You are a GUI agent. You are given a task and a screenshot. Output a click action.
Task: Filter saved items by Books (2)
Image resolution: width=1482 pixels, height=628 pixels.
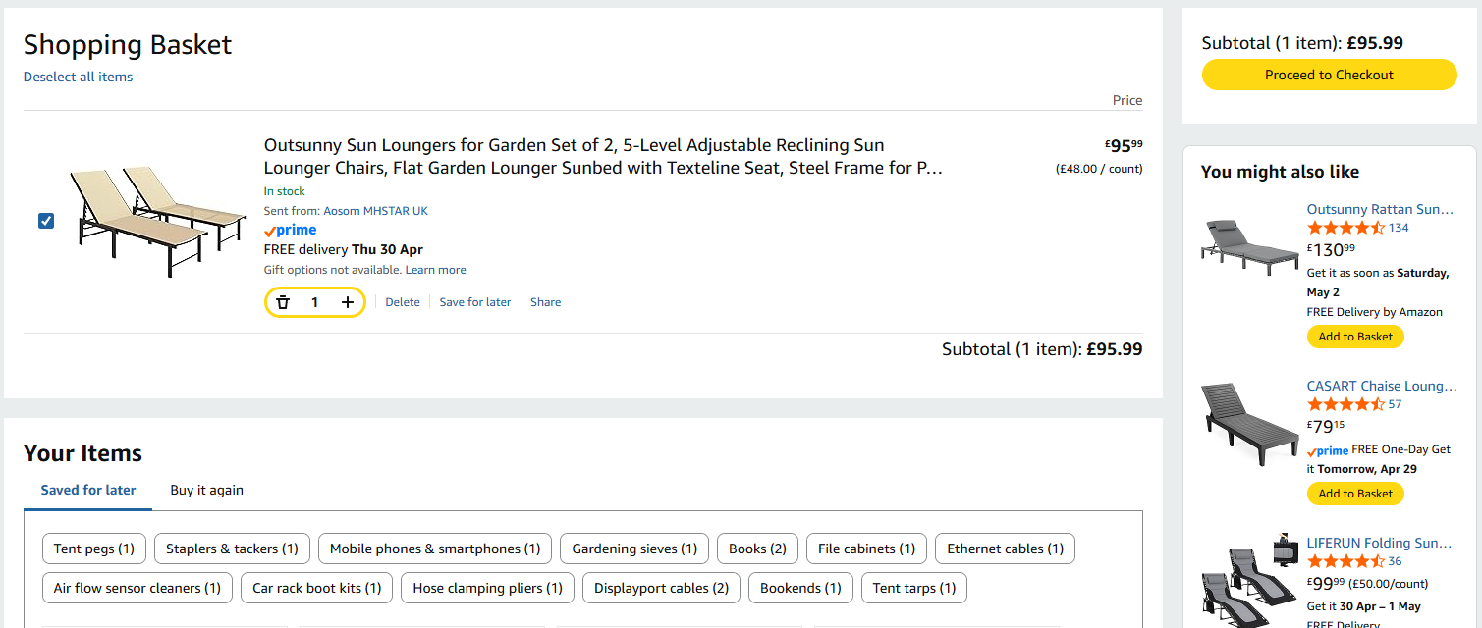click(757, 549)
